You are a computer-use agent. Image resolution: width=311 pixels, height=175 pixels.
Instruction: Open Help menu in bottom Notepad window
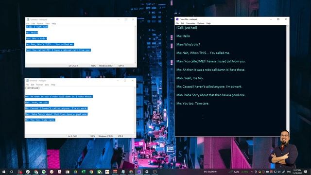tap(53, 85)
